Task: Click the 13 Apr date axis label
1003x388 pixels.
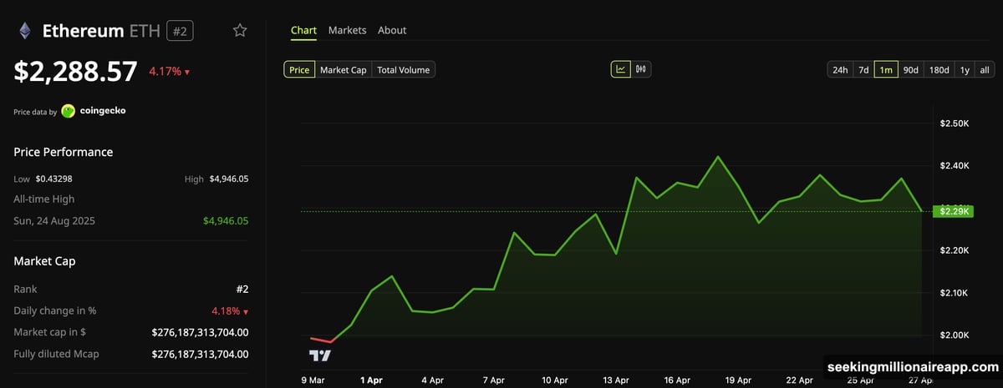Action: 616,380
